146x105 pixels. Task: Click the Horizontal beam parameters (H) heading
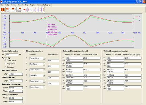(75, 51)
